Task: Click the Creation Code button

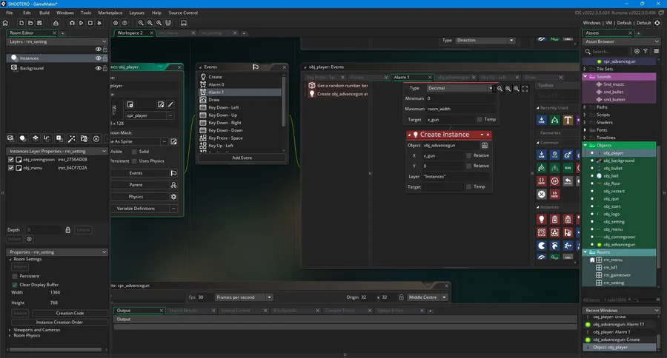Action: click(x=70, y=313)
